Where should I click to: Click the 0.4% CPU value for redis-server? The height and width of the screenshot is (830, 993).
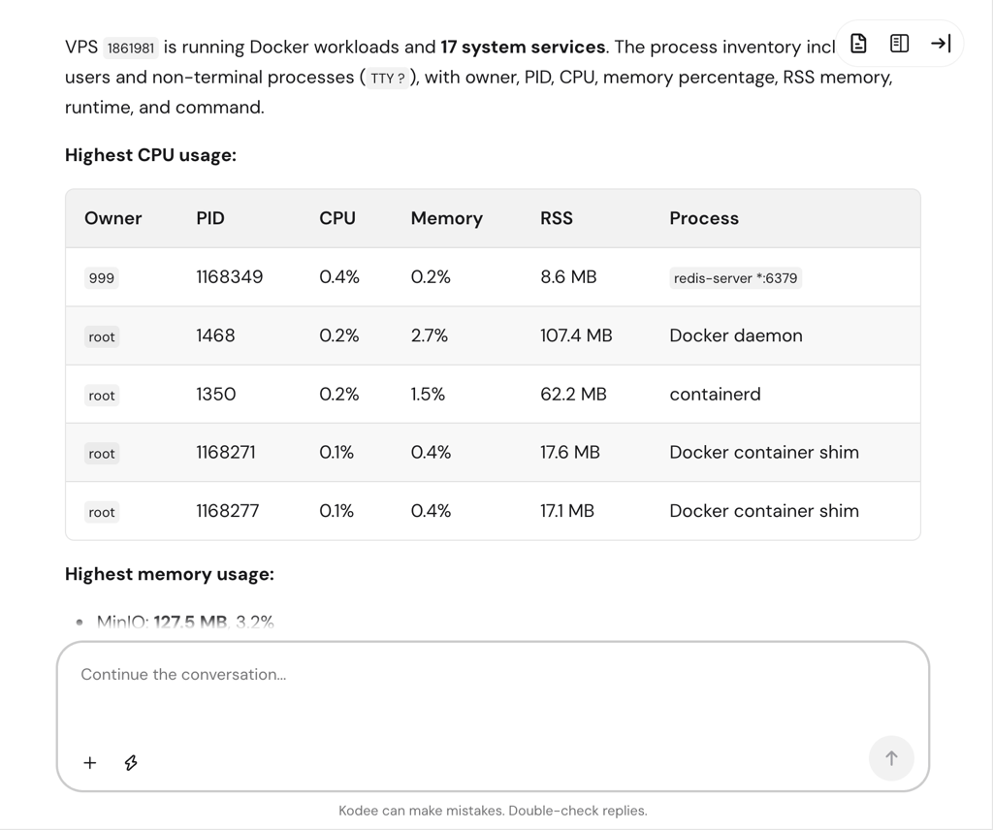pyautogui.click(x=338, y=276)
